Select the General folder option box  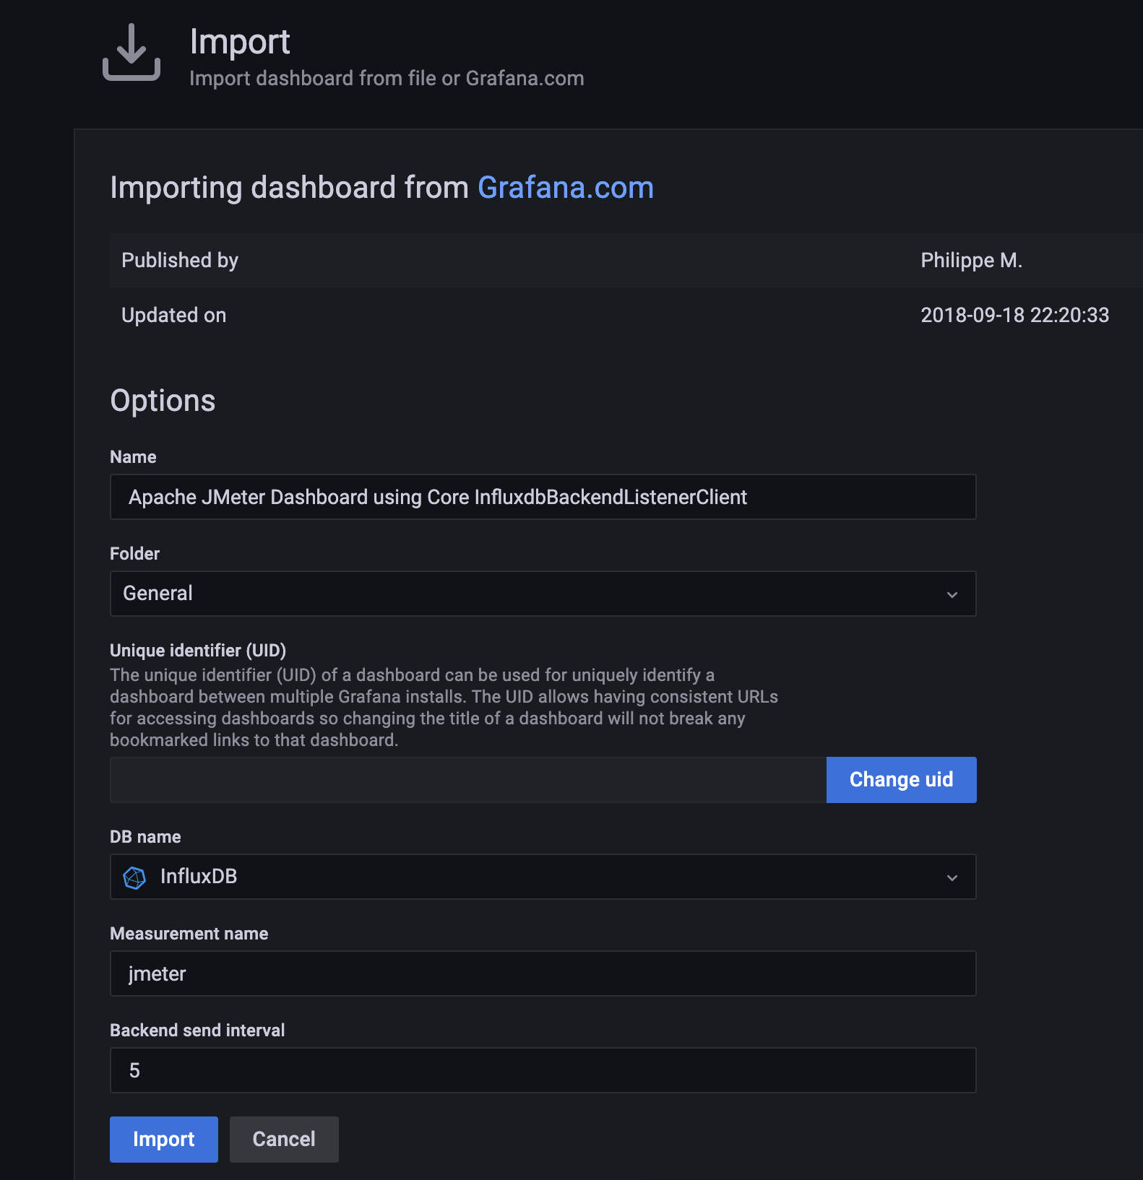point(543,594)
